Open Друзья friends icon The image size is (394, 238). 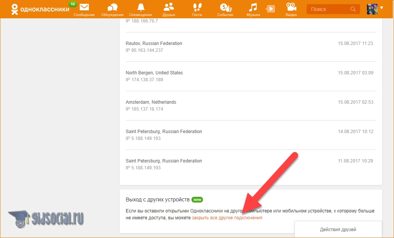coord(168,7)
